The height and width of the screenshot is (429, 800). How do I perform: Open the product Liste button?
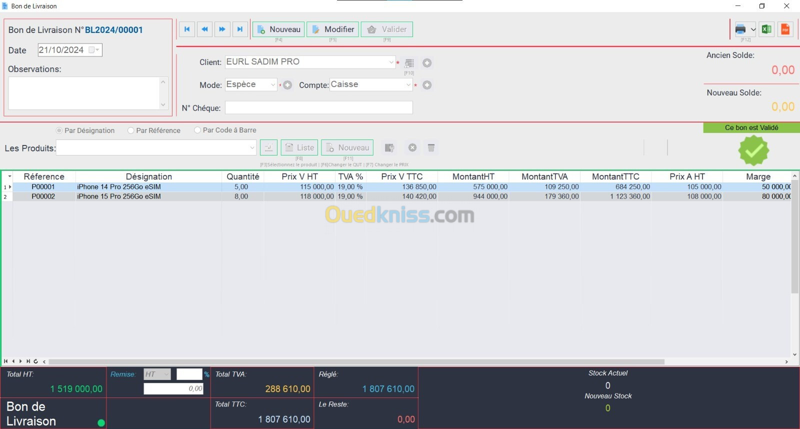pyautogui.click(x=299, y=147)
